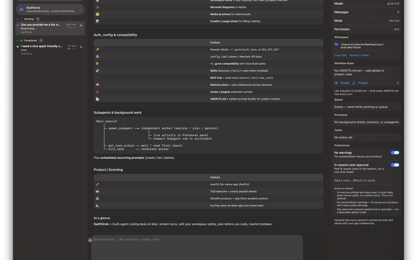Click the blue folder icon in Workspace panel

(336, 44)
